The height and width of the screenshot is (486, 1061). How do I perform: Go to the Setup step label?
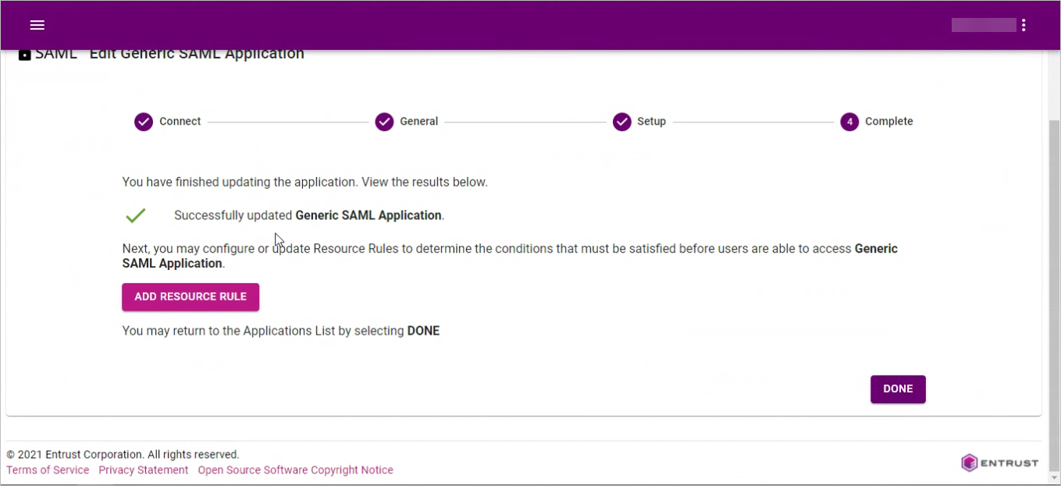[x=652, y=122]
